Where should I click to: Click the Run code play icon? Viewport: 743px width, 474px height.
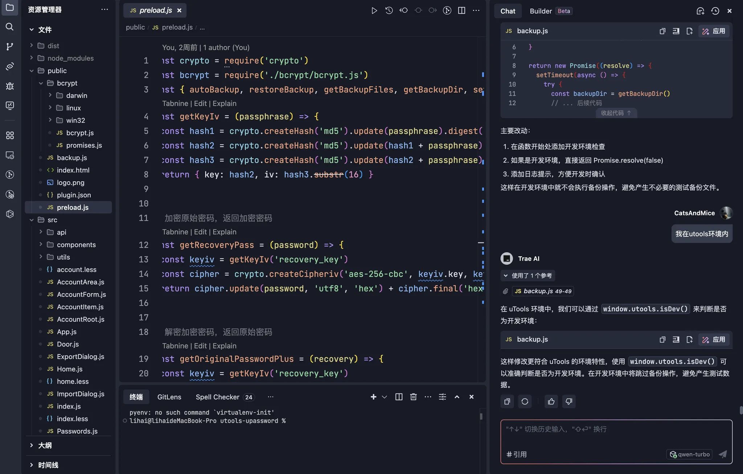374,11
